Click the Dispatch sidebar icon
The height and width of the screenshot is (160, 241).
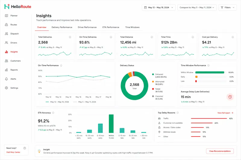[6, 34]
